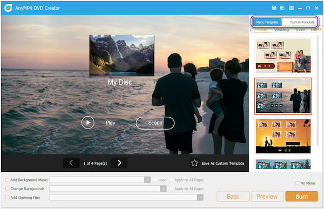Click the AnyMP4 DVD Creator logo icon

(8, 8)
